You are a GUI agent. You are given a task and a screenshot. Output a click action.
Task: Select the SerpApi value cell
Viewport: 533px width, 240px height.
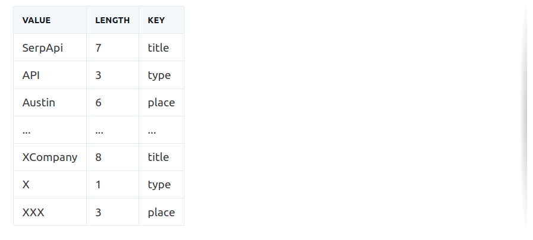click(x=50, y=48)
